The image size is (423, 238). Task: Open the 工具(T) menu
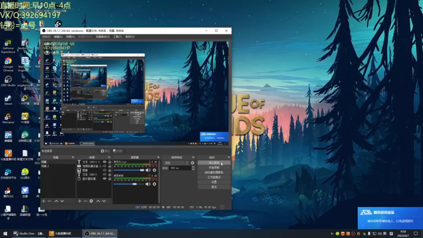(117, 36)
